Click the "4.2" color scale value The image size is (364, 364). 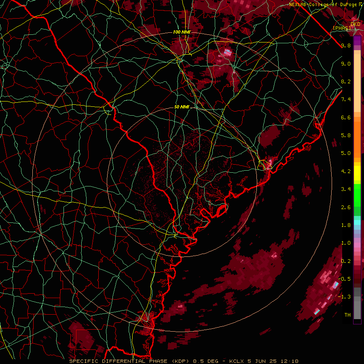346,171
